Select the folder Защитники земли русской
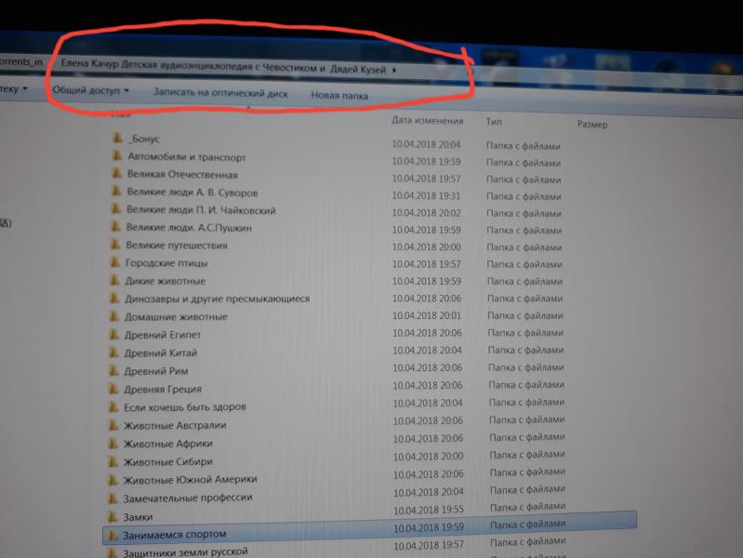The image size is (743, 558). click(x=185, y=551)
